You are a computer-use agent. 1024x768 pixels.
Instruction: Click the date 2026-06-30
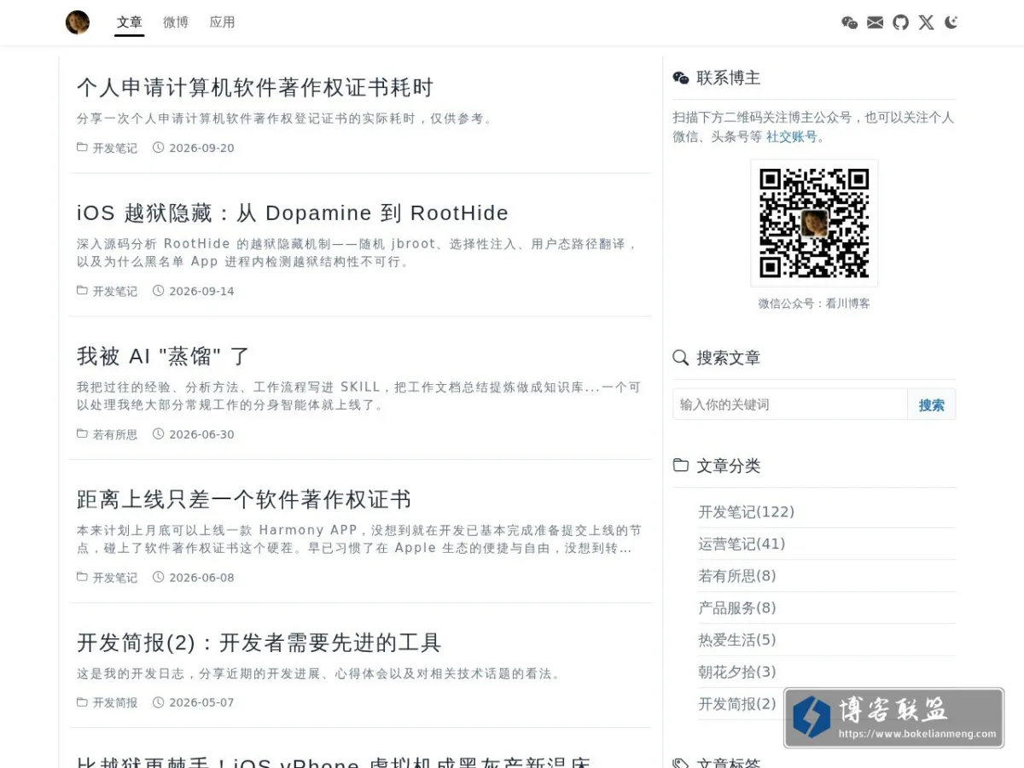tap(201, 434)
